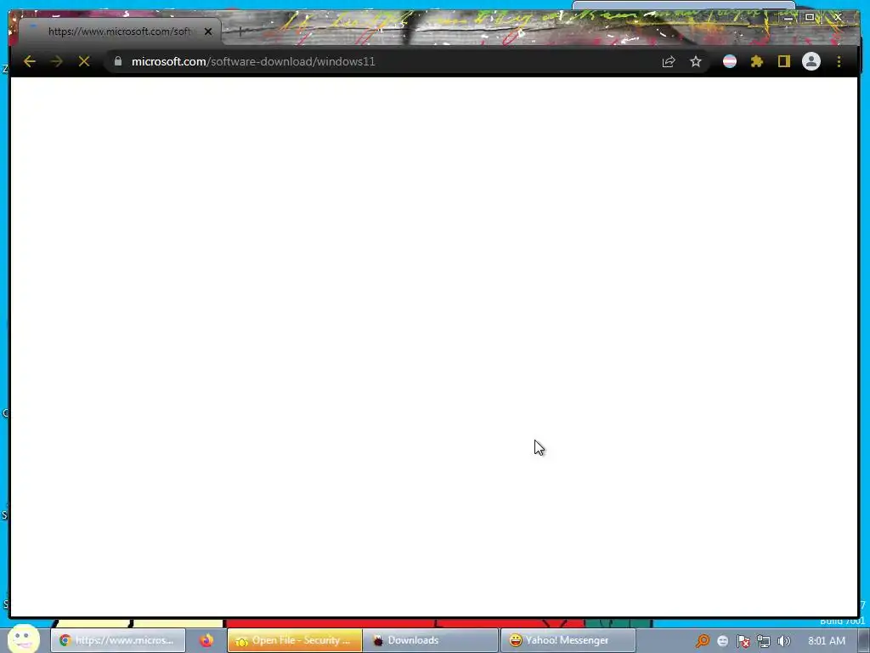Open the network tray icon
The height and width of the screenshot is (653, 870).
(764, 641)
